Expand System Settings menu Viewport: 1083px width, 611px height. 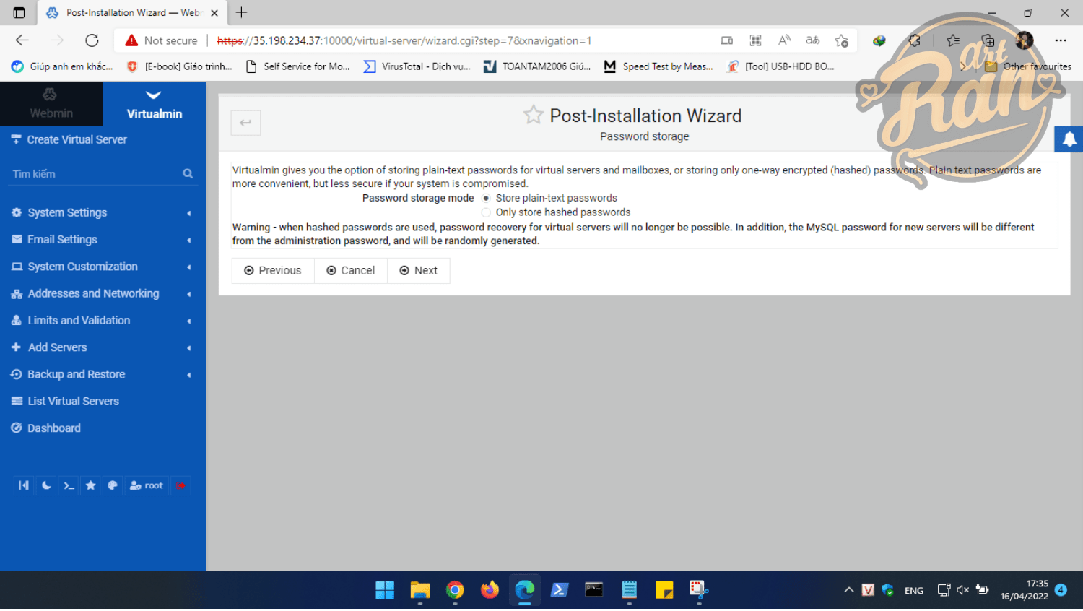103,213
